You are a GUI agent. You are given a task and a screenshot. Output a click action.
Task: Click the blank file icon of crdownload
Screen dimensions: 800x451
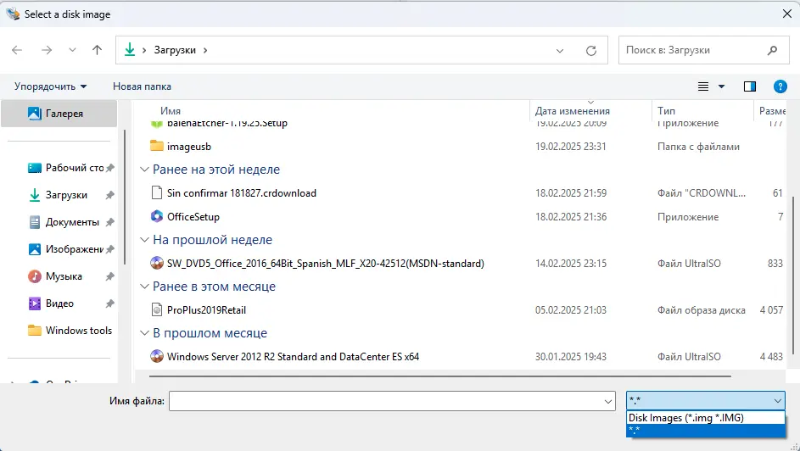click(157, 192)
